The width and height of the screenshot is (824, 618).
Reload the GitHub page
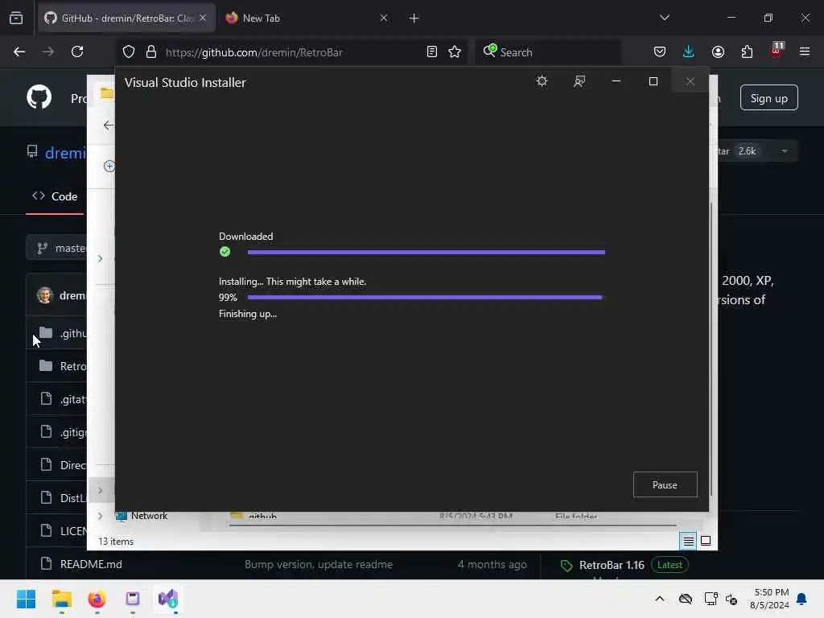coord(77,51)
